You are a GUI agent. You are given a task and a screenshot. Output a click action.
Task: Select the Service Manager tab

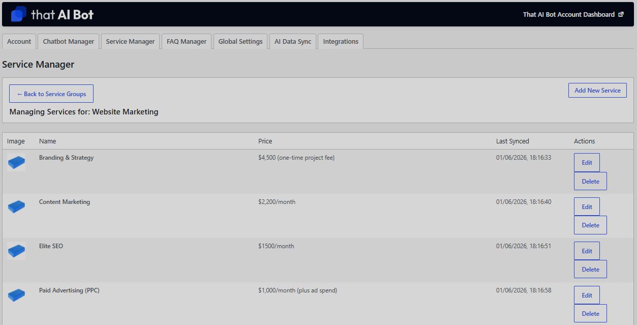coord(130,41)
